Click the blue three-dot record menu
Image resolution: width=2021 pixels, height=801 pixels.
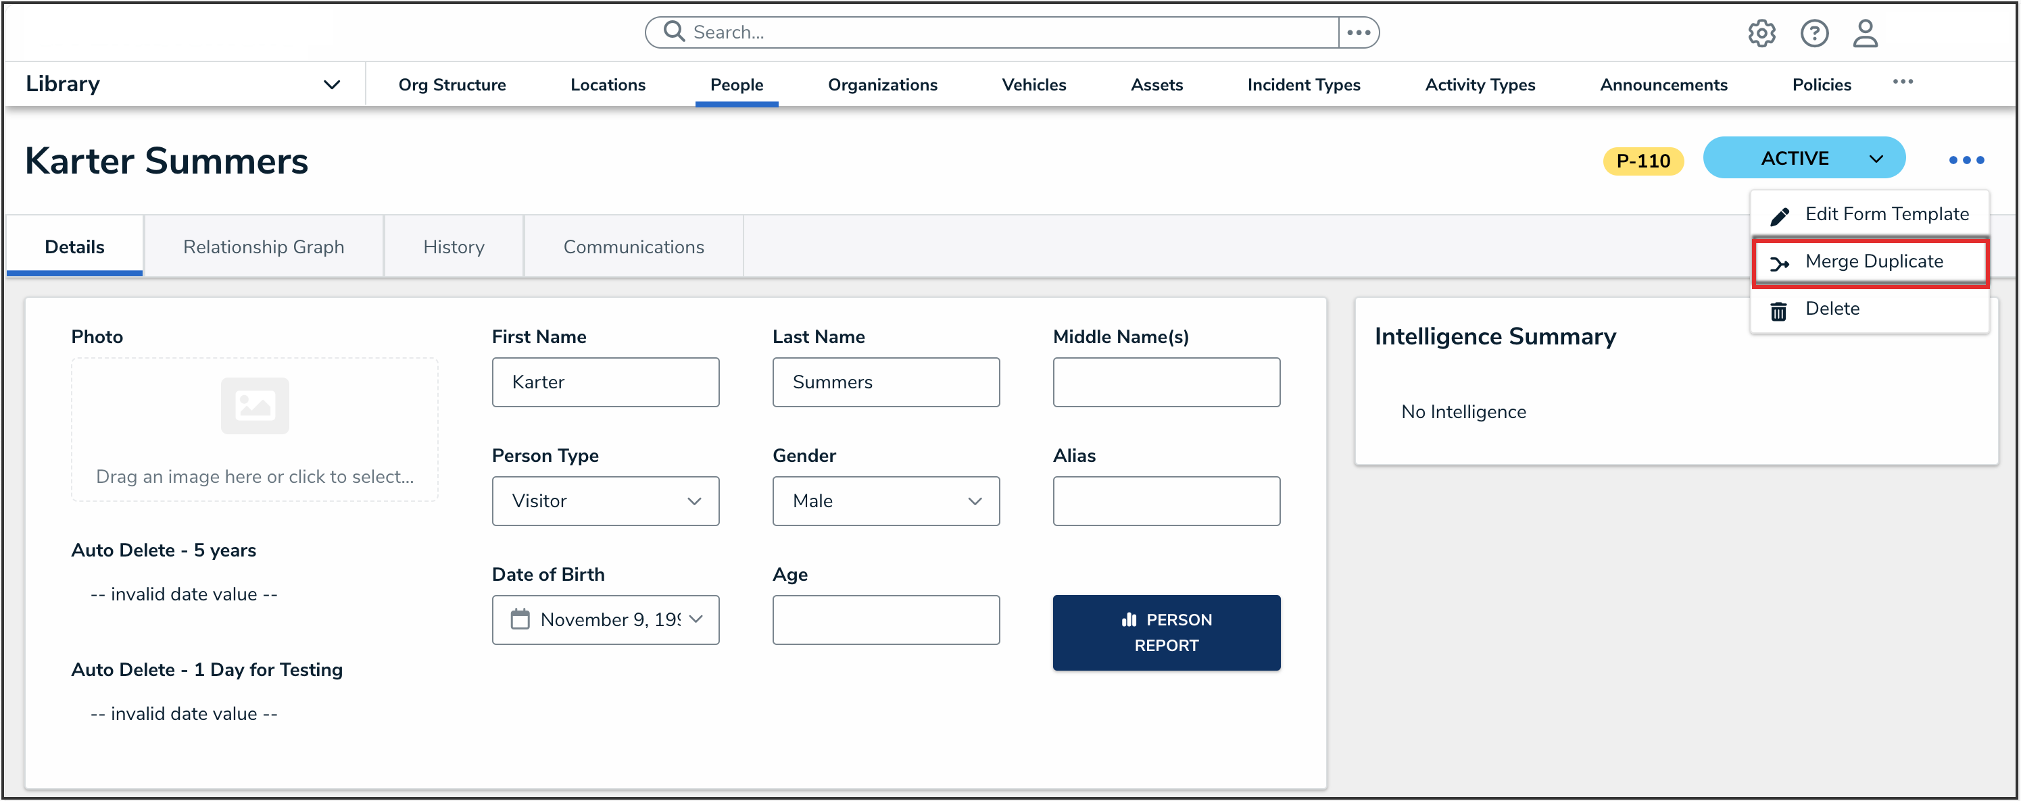[x=1966, y=160]
